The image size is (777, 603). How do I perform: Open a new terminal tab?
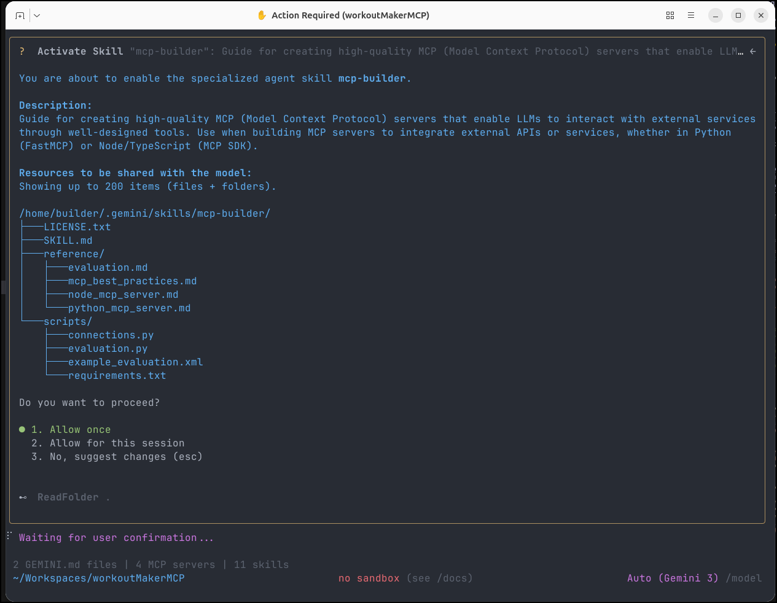point(20,15)
